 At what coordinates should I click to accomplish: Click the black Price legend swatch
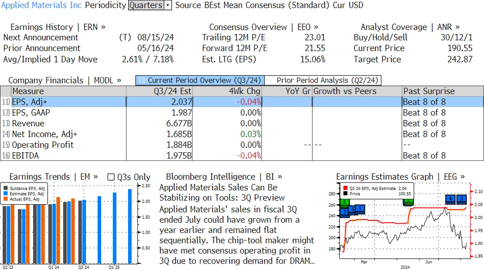(346, 194)
